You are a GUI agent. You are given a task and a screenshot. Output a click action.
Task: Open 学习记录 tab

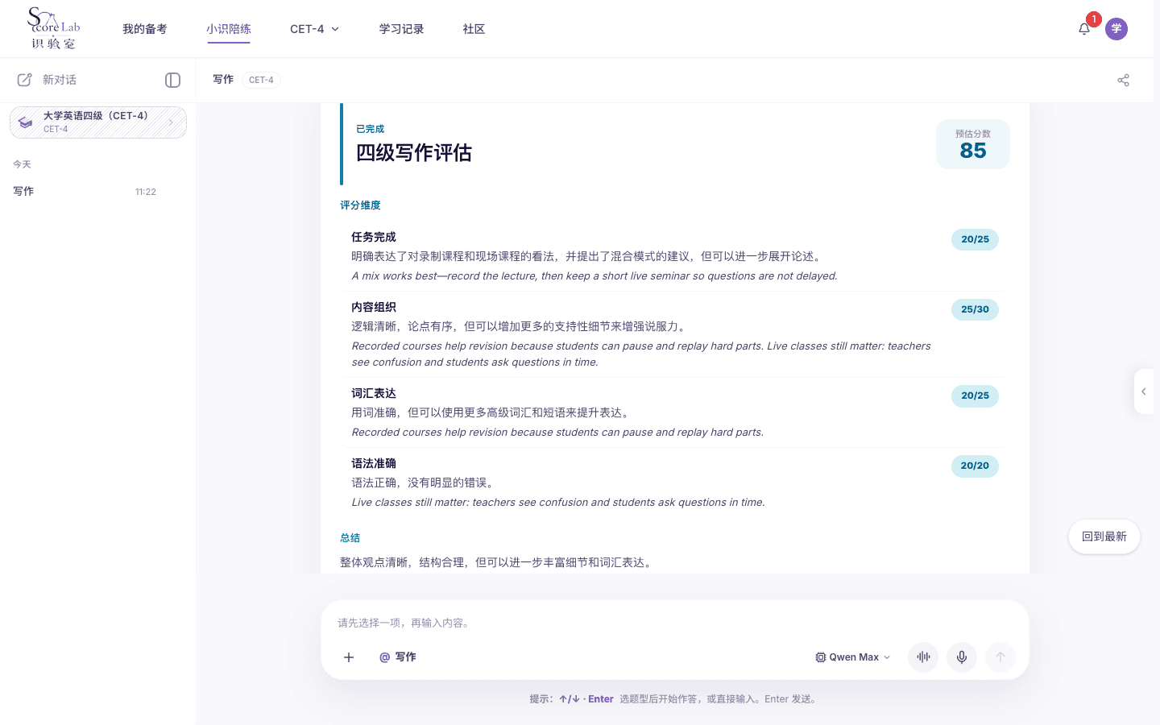402,29
